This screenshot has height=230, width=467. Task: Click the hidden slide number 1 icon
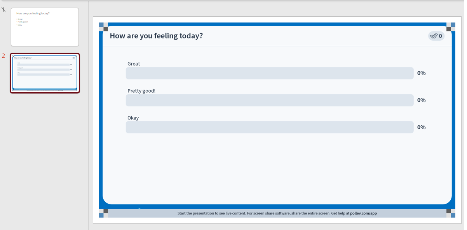point(3,9)
